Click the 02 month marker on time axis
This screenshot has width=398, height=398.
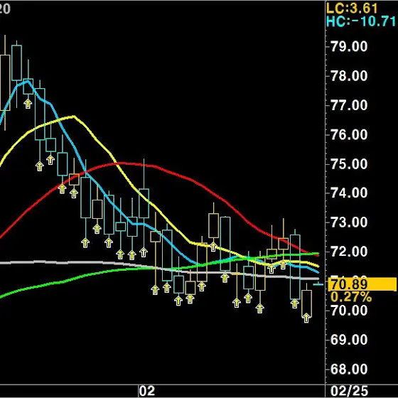pyautogui.click(x=146, y=391)
